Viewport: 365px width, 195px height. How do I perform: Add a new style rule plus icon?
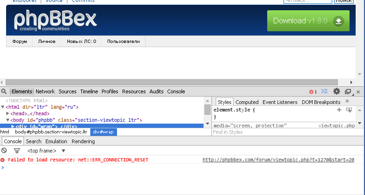pos(339,110)
